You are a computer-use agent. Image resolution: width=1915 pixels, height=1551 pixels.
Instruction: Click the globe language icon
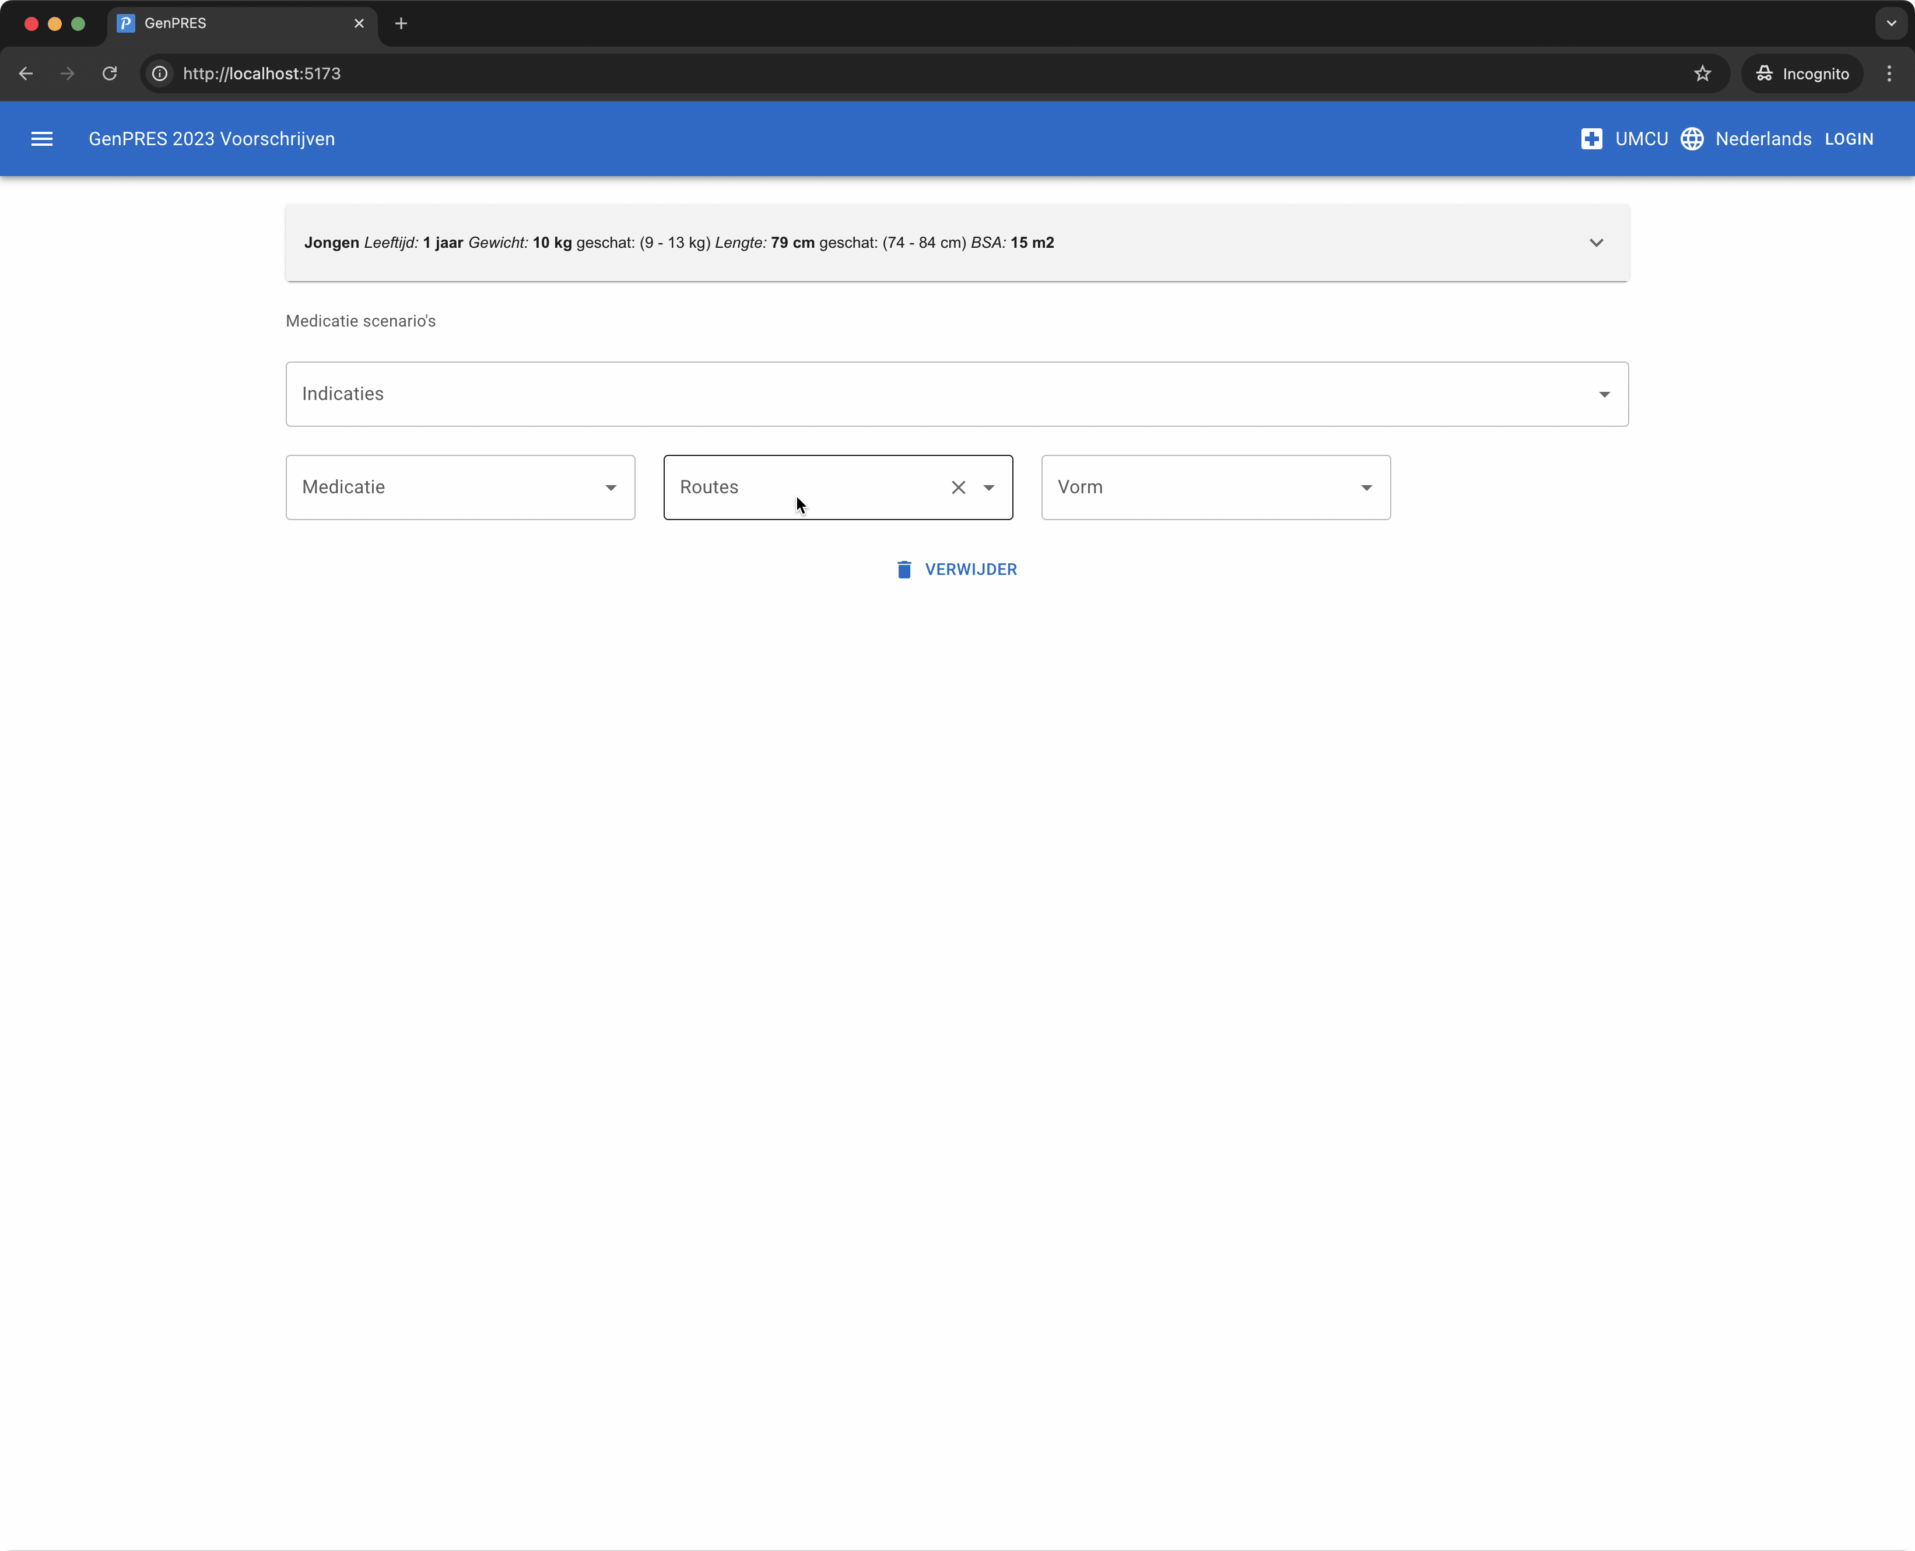pos(1692,139)
